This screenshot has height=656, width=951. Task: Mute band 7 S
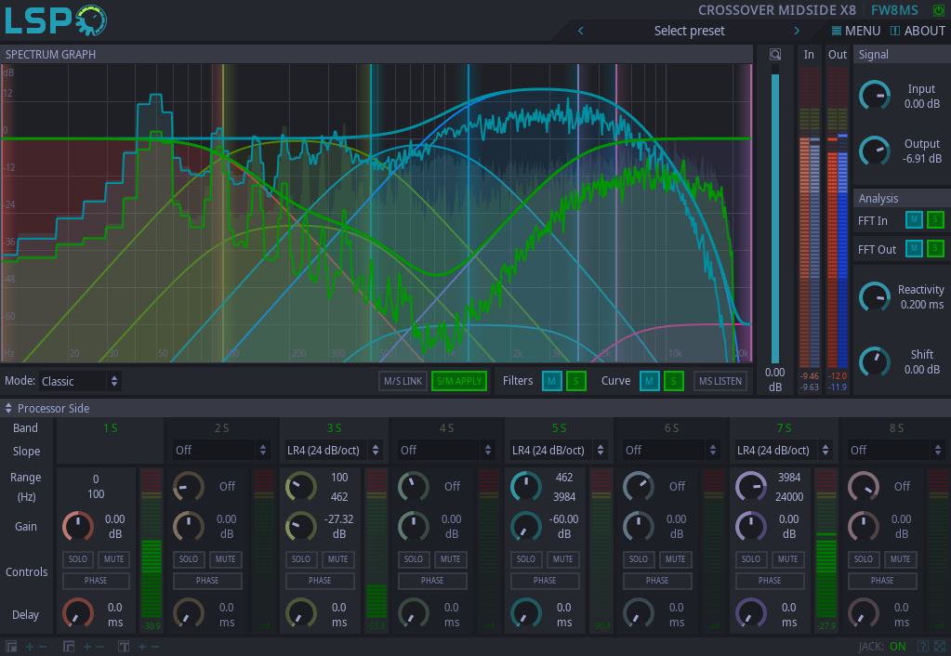pyautogui.click(x=787, y=559)
